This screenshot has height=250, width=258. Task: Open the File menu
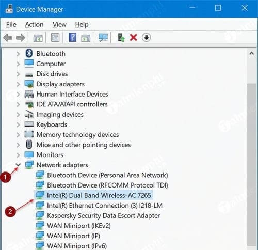click(x=11, y=24)
